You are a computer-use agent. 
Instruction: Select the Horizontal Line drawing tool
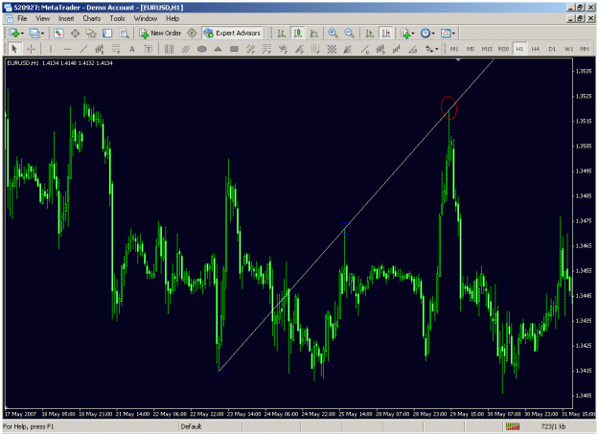67,49
